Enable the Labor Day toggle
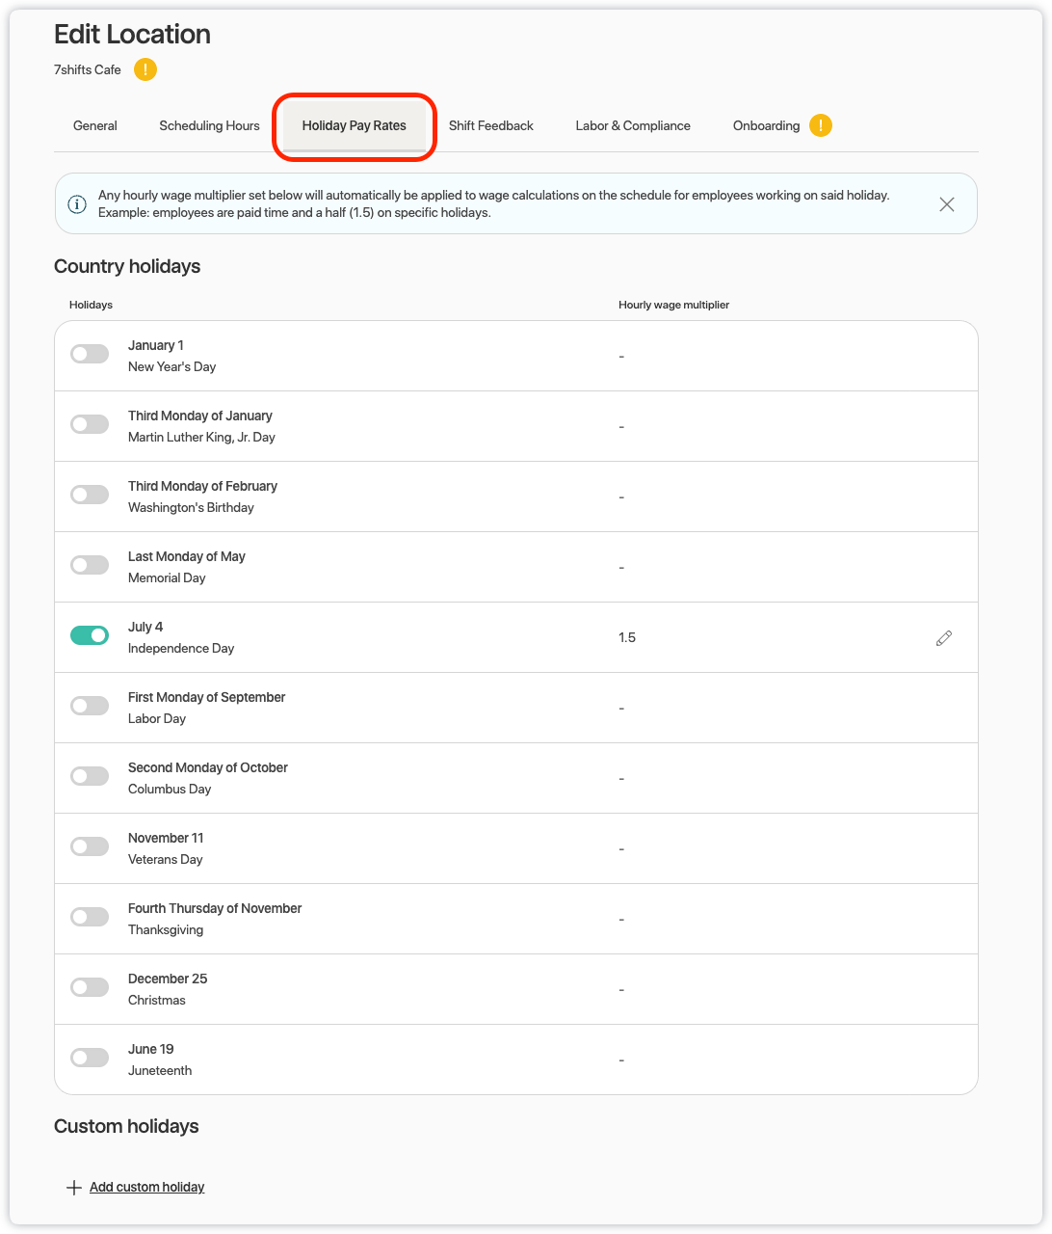This screenshot has width=1052, height=1234. [90, 706]
